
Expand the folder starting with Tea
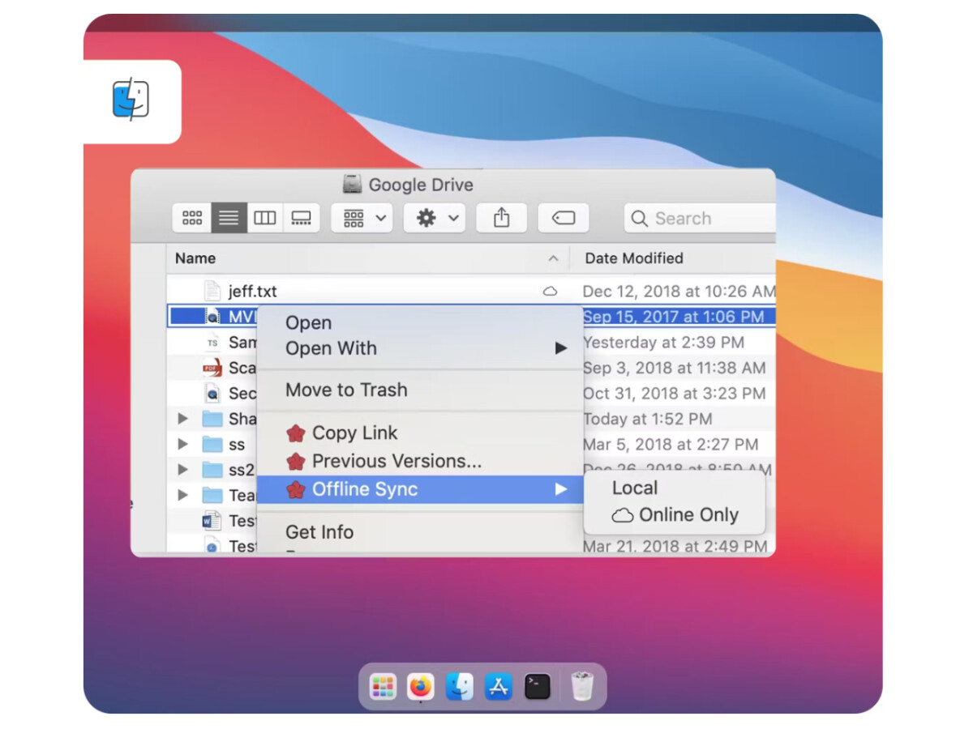(182, 495)
